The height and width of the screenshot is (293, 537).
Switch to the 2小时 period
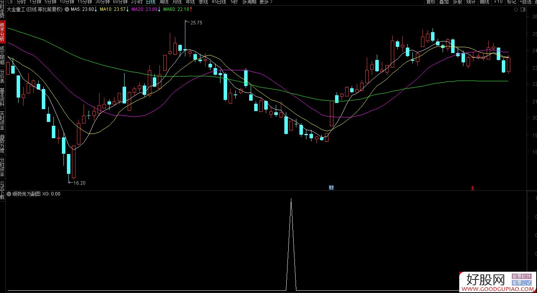pos(137,2)
